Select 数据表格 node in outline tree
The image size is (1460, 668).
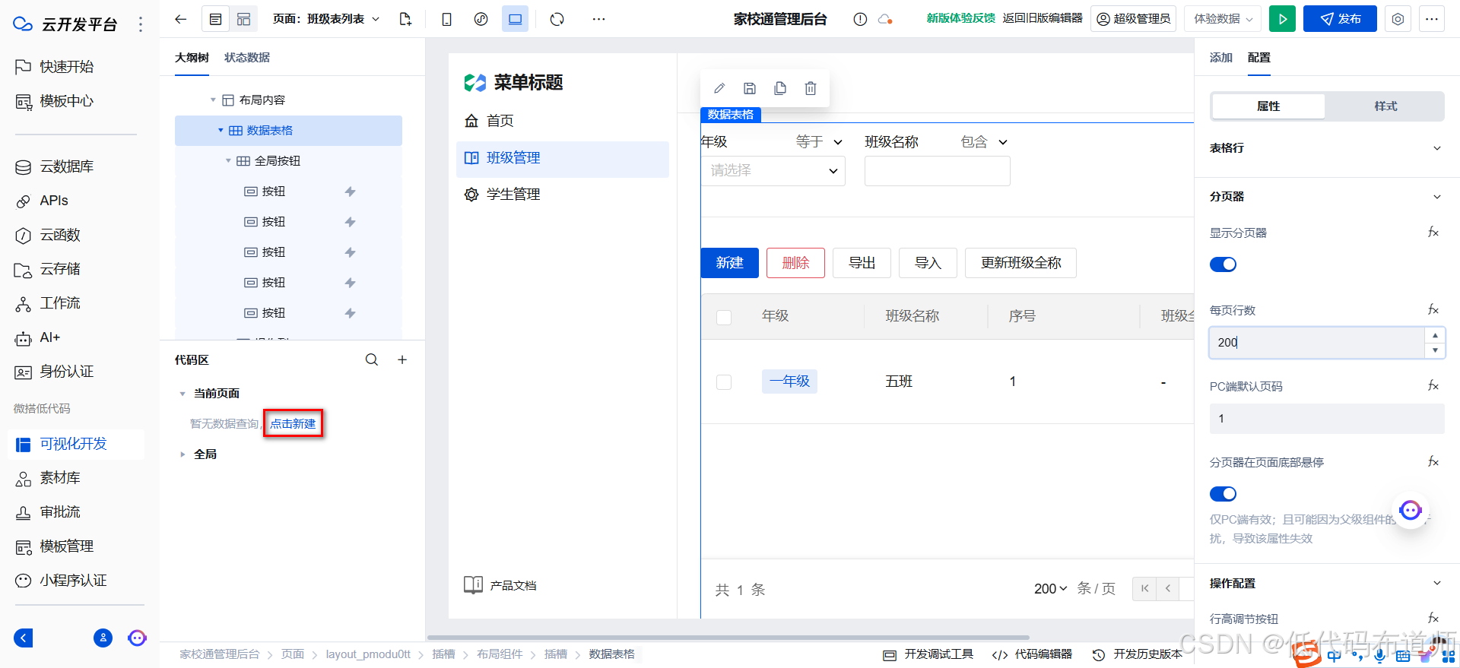(288, 131)
